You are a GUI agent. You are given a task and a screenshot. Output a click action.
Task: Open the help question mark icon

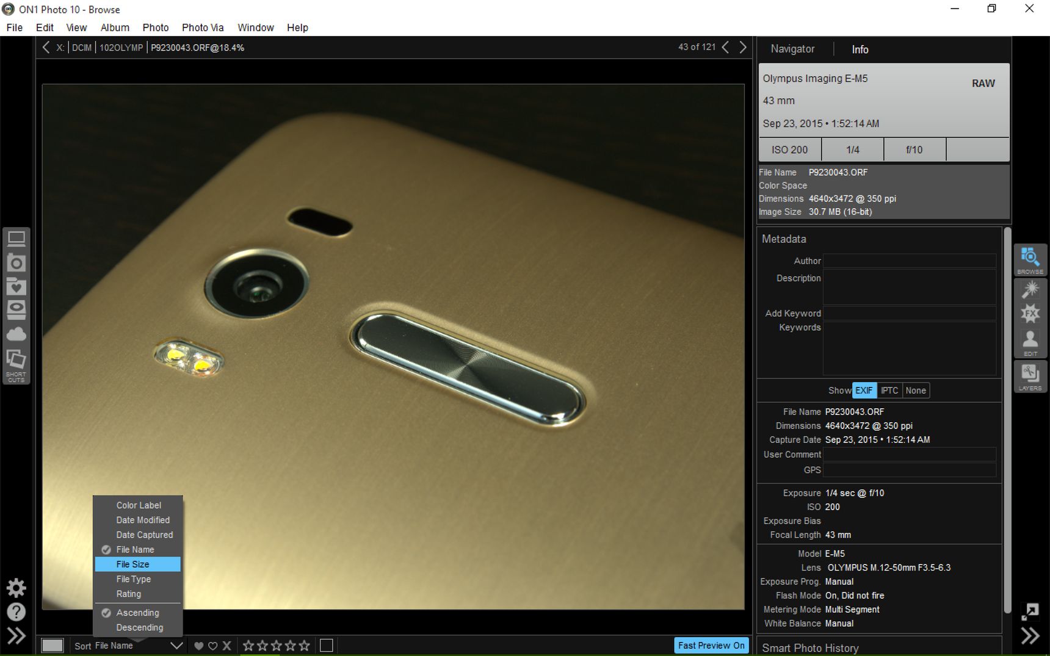(x=16, y=611)
